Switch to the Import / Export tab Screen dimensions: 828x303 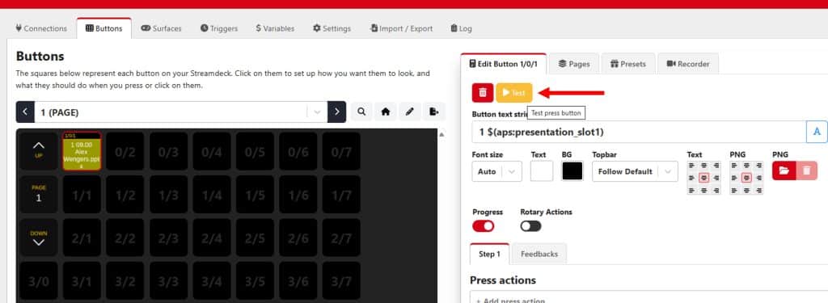tap(401, 28)
